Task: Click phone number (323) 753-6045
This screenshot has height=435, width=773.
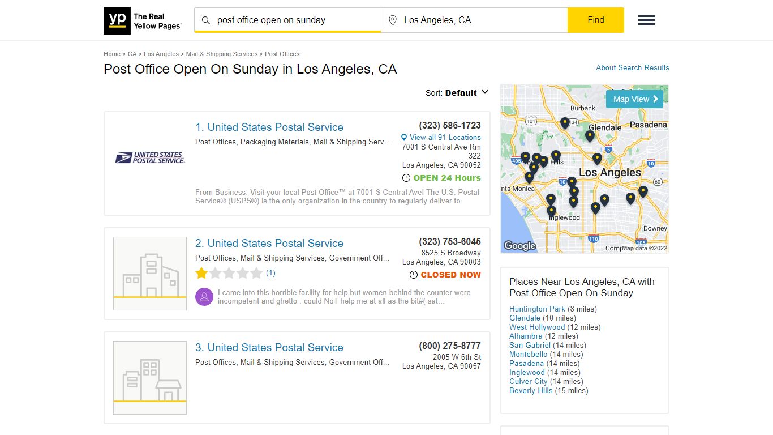Action: pos(450,242)
